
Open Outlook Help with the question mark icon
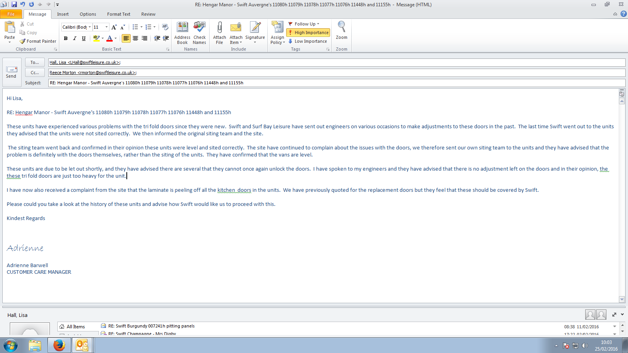623,14
